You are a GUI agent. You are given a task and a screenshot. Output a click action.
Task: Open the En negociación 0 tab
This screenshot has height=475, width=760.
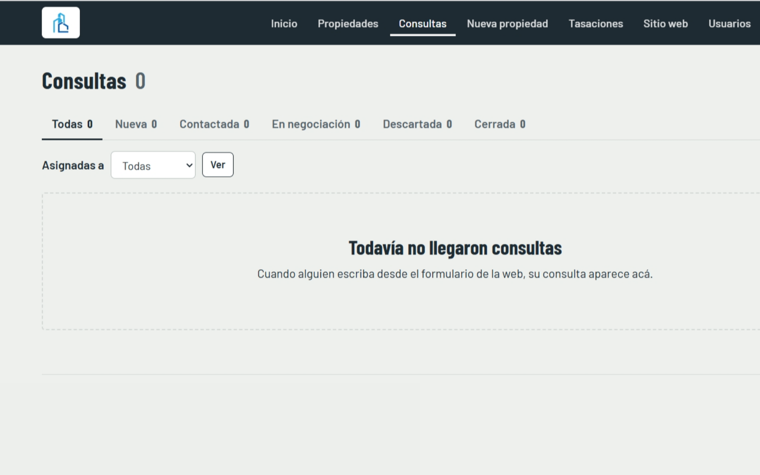coord(316,124)
